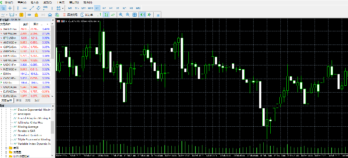This screenshot has width=348, height=158.
Task: Open the drawing objects dropdown arrow
Action: pos(63,8)
